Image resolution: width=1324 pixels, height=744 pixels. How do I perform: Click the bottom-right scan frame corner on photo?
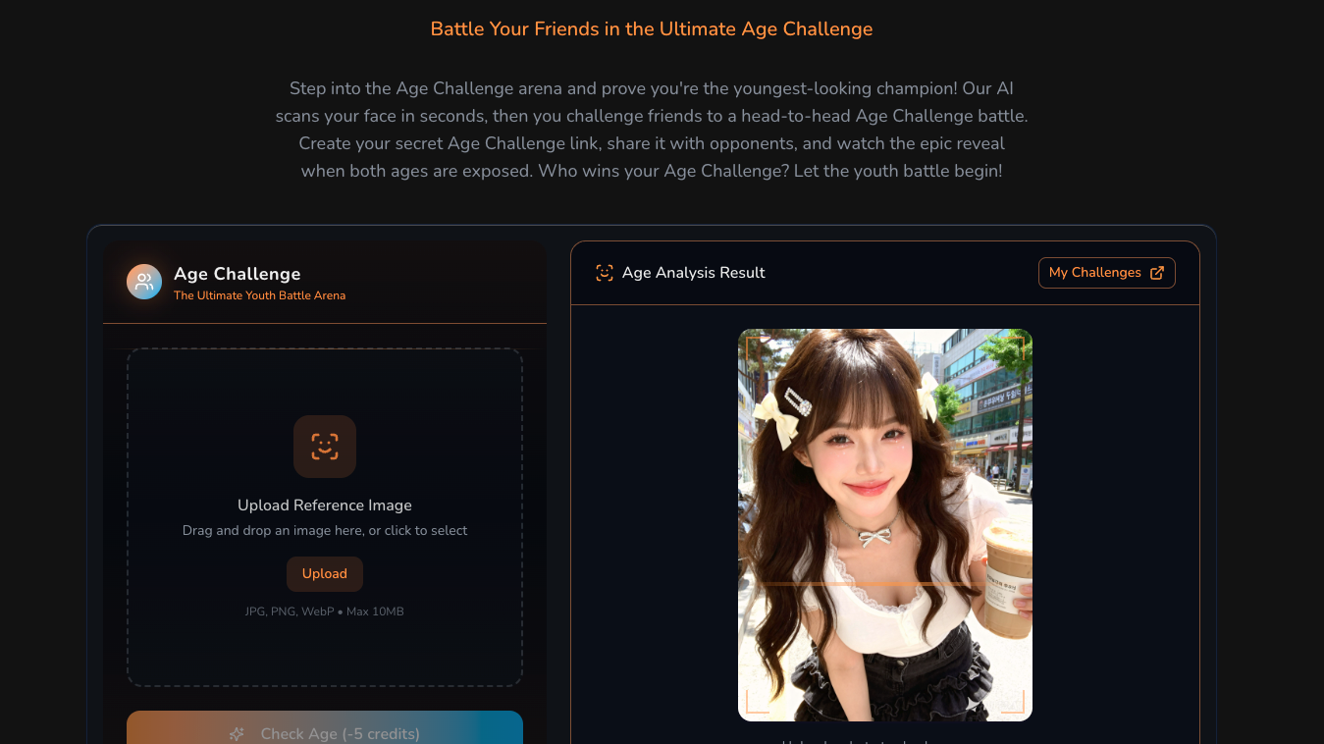click(x=1014, y=703)
